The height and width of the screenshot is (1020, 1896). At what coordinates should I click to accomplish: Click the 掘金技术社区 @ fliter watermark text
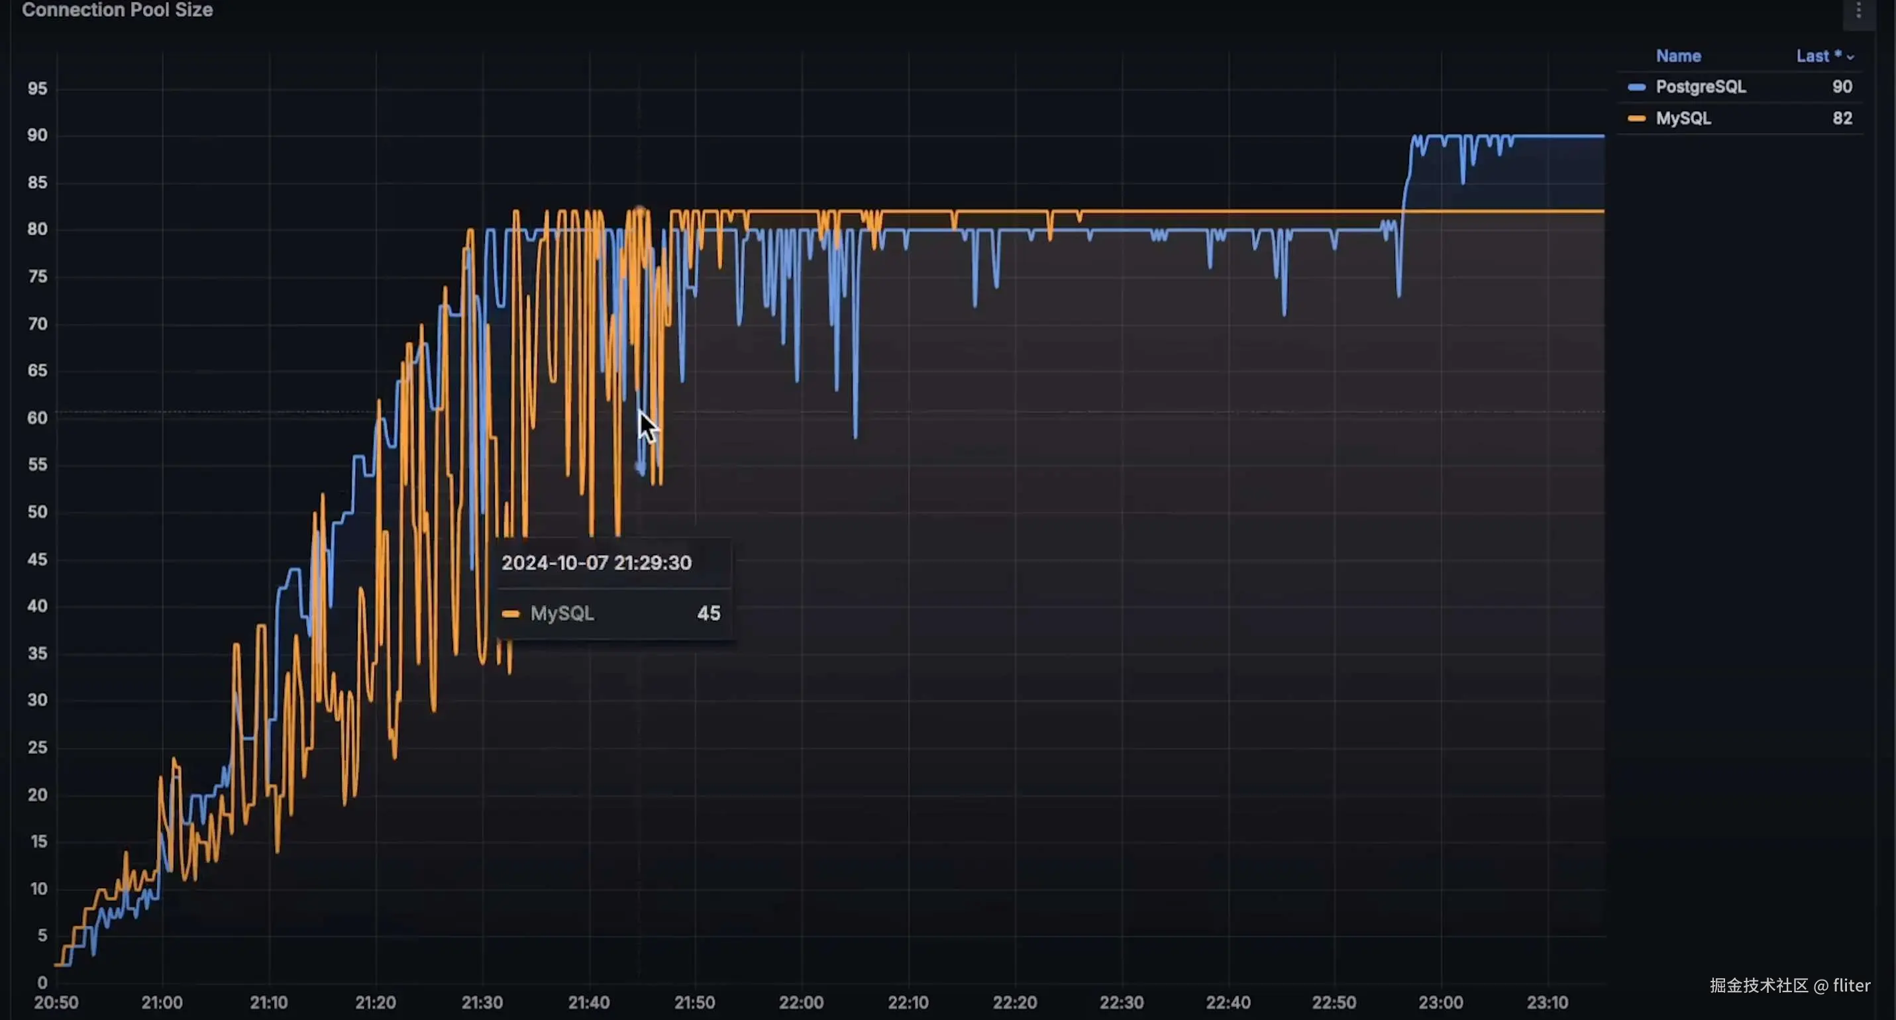tap(1789, 986)
